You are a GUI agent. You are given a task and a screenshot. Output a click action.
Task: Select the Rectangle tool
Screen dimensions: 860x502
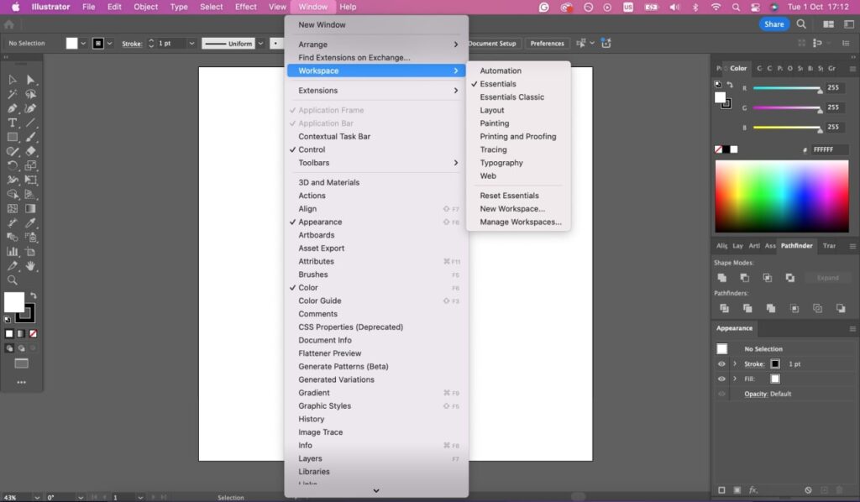click(x=12, y=137)
